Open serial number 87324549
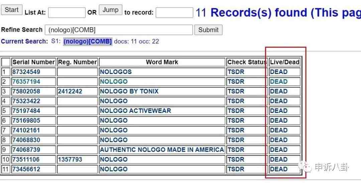 pos(26,72)
